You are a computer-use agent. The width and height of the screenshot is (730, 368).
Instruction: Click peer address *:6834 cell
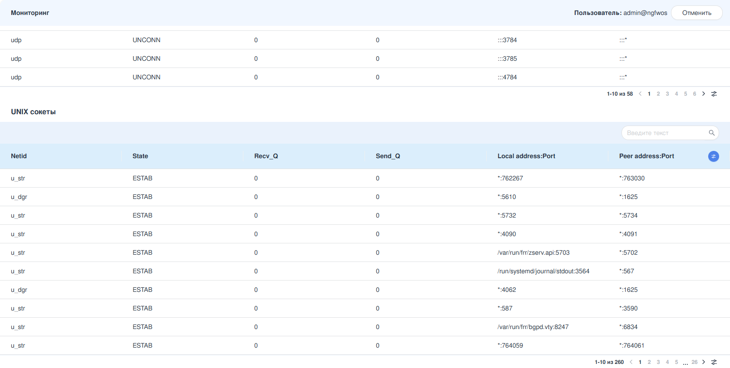[628, 327]
